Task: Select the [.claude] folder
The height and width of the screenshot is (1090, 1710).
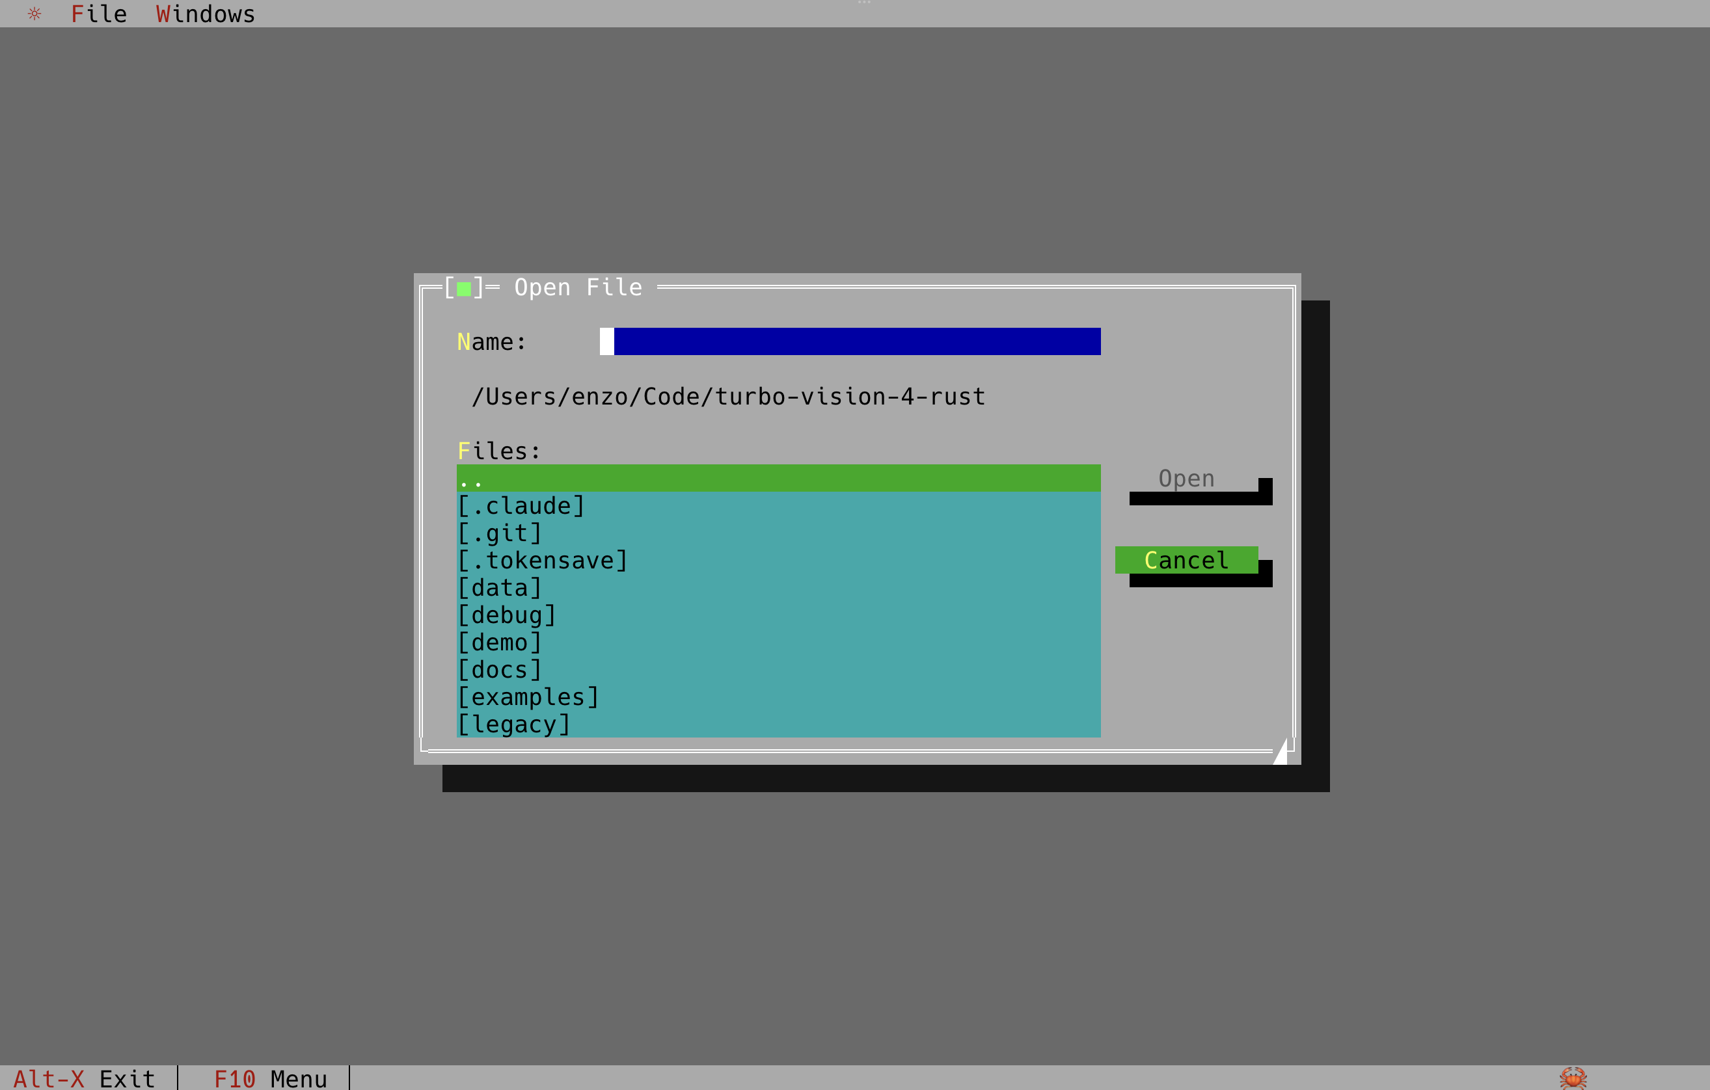Action: click(778, 505)
